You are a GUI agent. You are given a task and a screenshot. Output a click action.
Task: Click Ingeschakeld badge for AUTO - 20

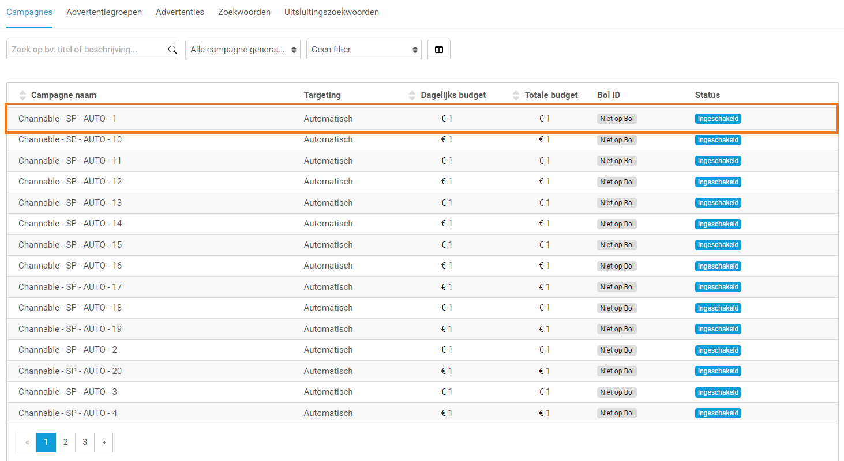pyautogui.click(x=718, y=371)
